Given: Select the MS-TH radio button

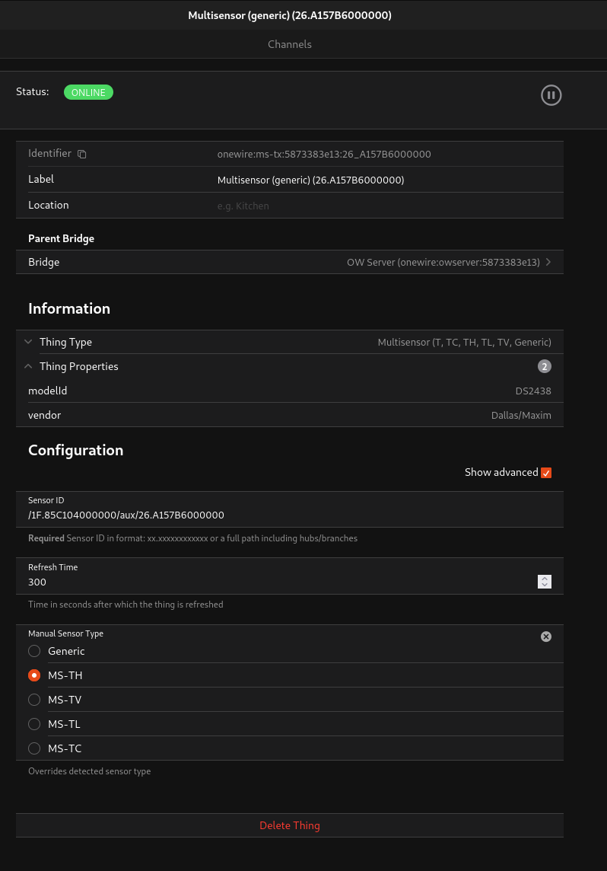Looking at the screenshot, I should (34, 675).
